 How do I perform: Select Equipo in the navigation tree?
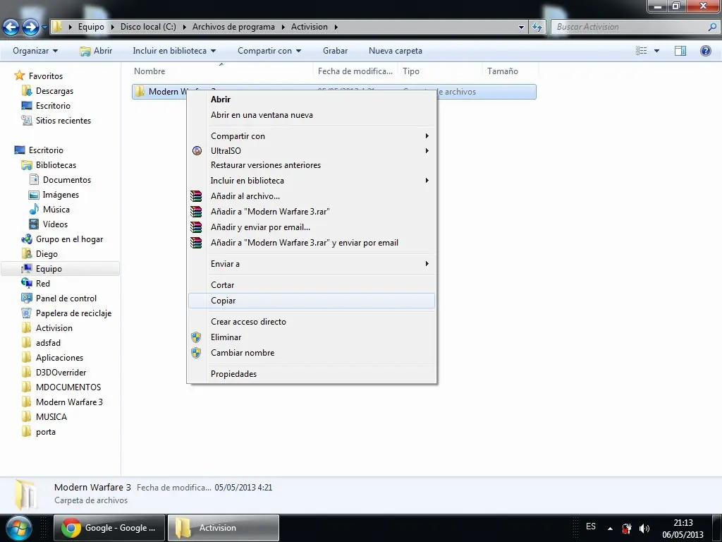coord(61,269)
